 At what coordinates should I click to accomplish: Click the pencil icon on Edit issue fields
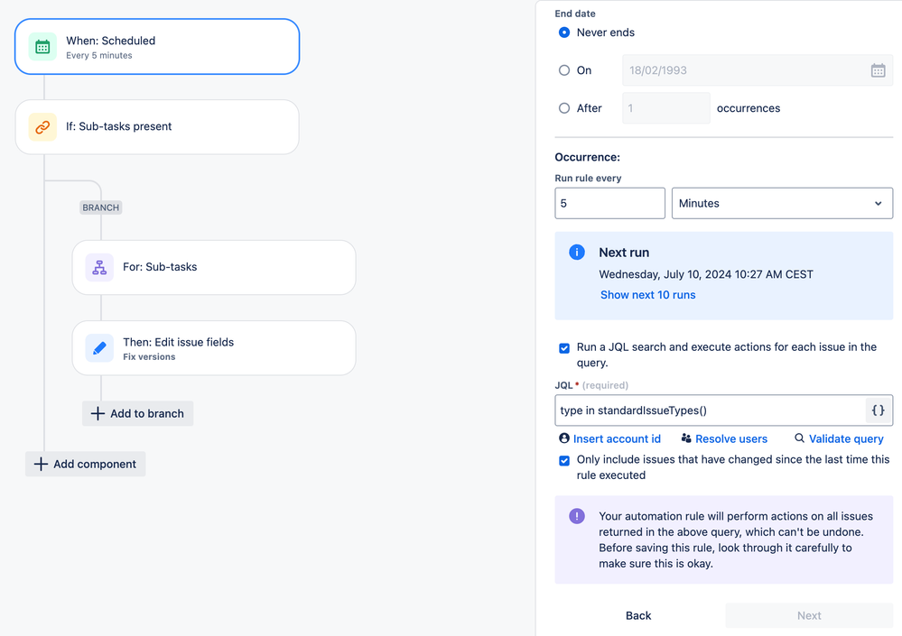pyautogui.click(x=99, y=348)
